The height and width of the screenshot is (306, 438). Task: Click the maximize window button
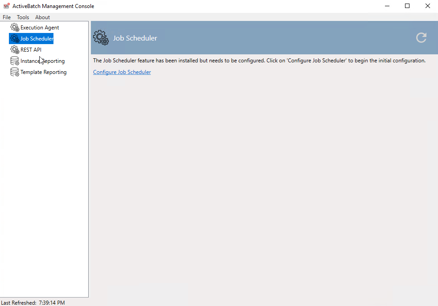click(407, 6)
